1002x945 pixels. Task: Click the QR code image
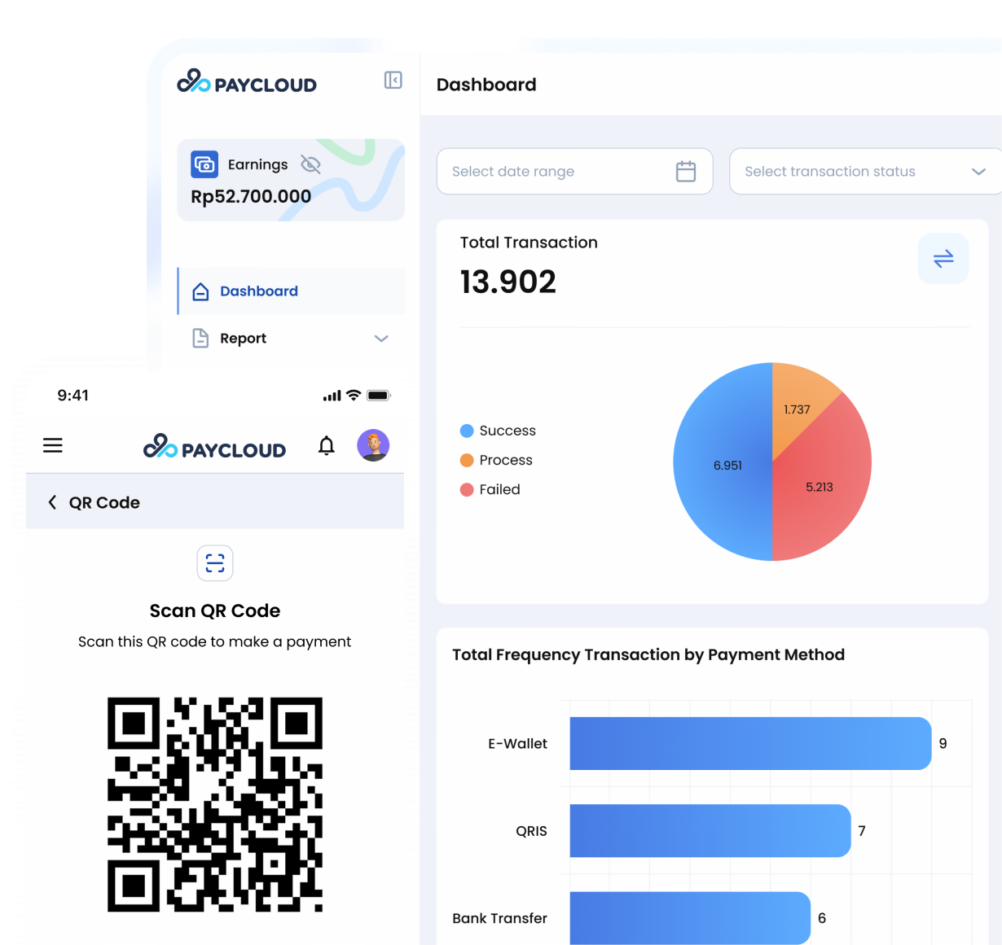click(x=215, y=804)
